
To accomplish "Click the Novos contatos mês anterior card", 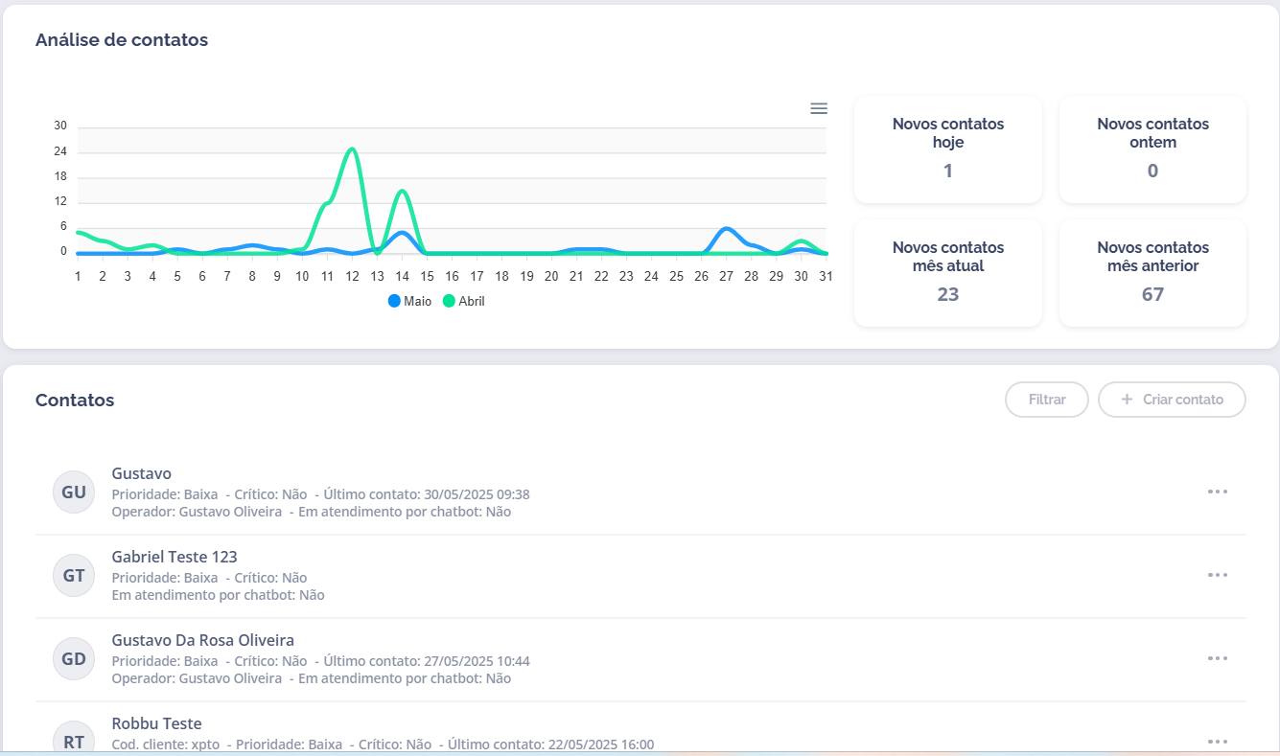I will 1152,273.
